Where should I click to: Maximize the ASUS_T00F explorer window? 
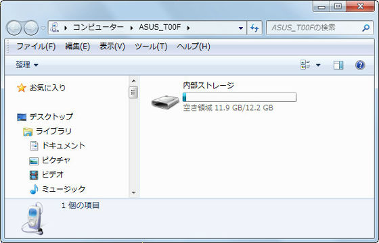click(x=338, y=7)
